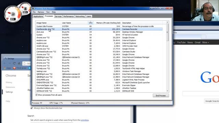Viewport: 219px width, 123px height.
Task: Select the WmiPrvSE.exe process row
Action: (99, 46)
